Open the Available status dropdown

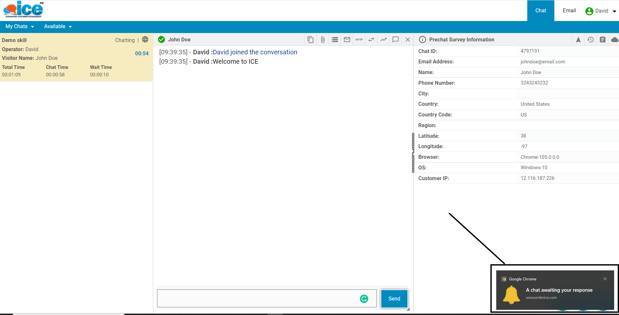click(58, 27)
